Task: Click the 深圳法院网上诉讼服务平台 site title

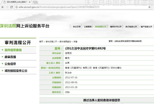Action: 24,26
